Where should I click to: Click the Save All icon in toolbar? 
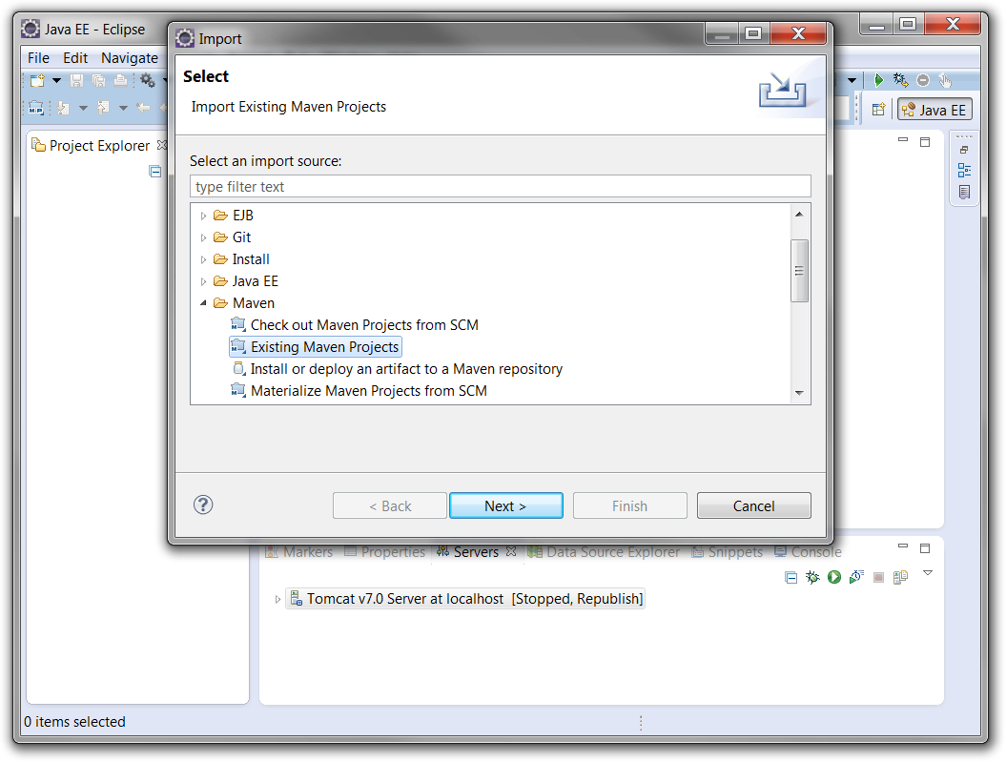click(99, 80)
